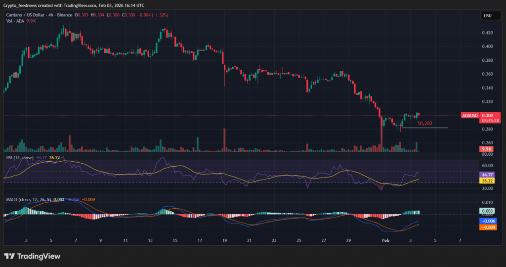
Task: Click the 25 date label on time axis
Action: coord(299,240)
